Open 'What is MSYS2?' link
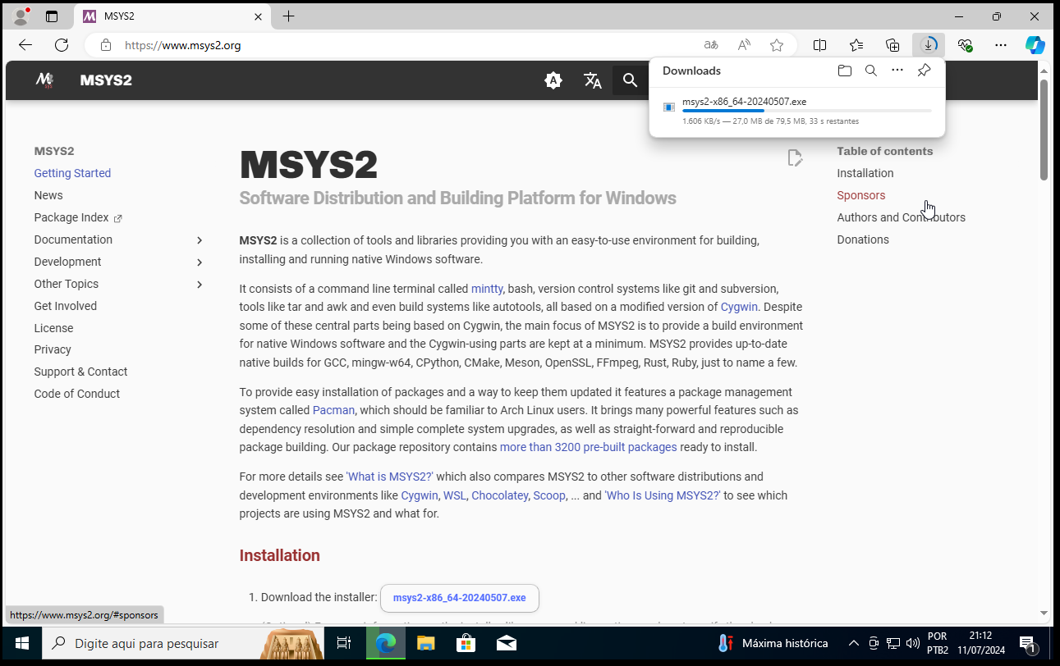 389,477
